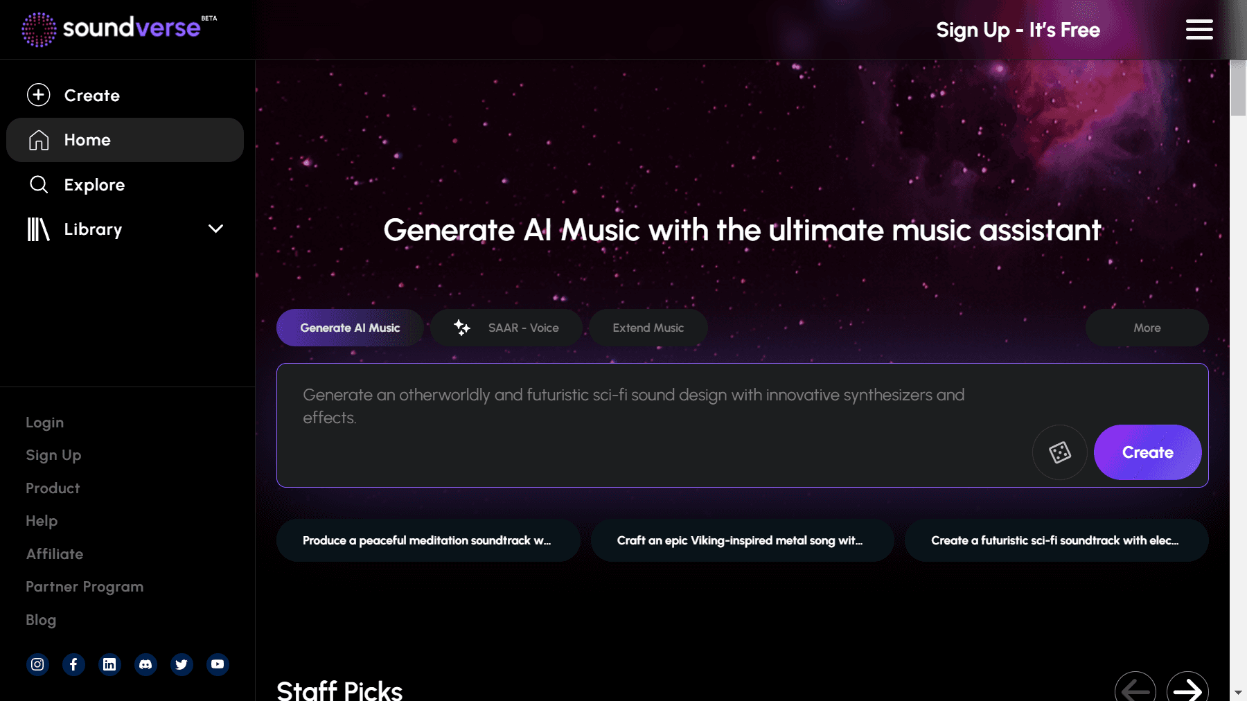Click Sign Up - It's Free link
Viewport: 1247px width, 701px height.
[1018, 30]
